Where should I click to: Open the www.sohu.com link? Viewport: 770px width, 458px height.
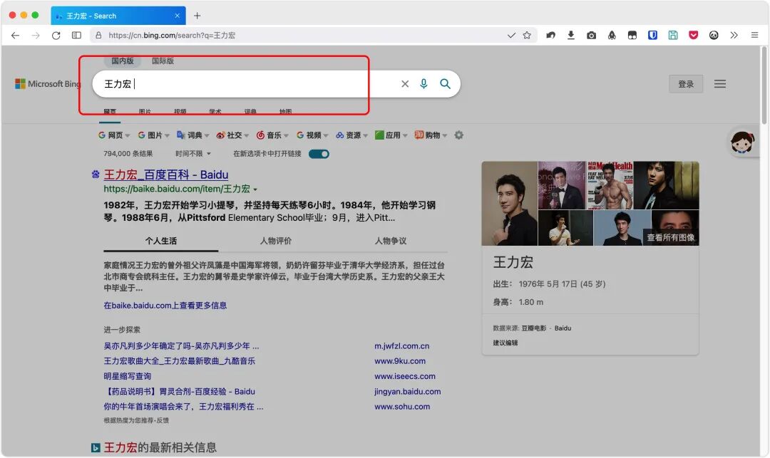[x=402, y=407]
